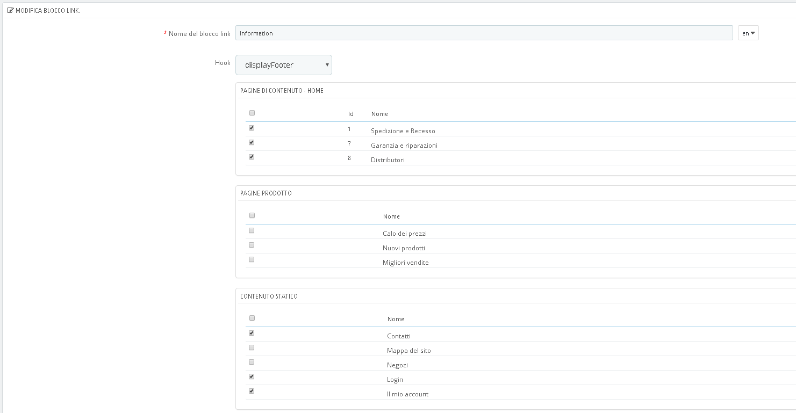Click the Spedizione e Recesso row name
This screenshot has width=796, height=413.
coord(403,131)
